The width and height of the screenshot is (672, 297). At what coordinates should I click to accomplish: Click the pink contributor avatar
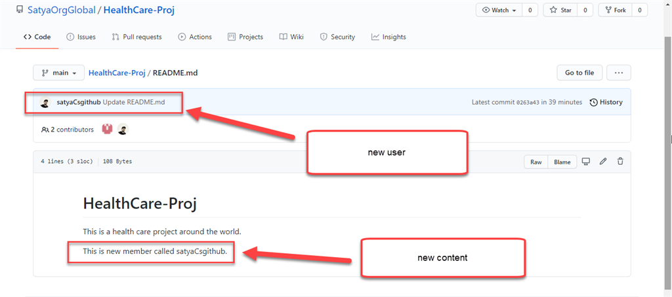click(x=107, y=129)
